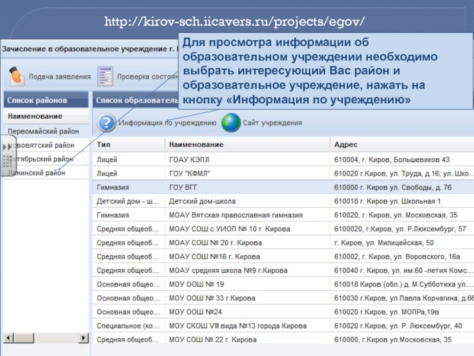This screenshot has height=356, width=474.
Task: Sort by the Тип column header
Action: [129, 144]
